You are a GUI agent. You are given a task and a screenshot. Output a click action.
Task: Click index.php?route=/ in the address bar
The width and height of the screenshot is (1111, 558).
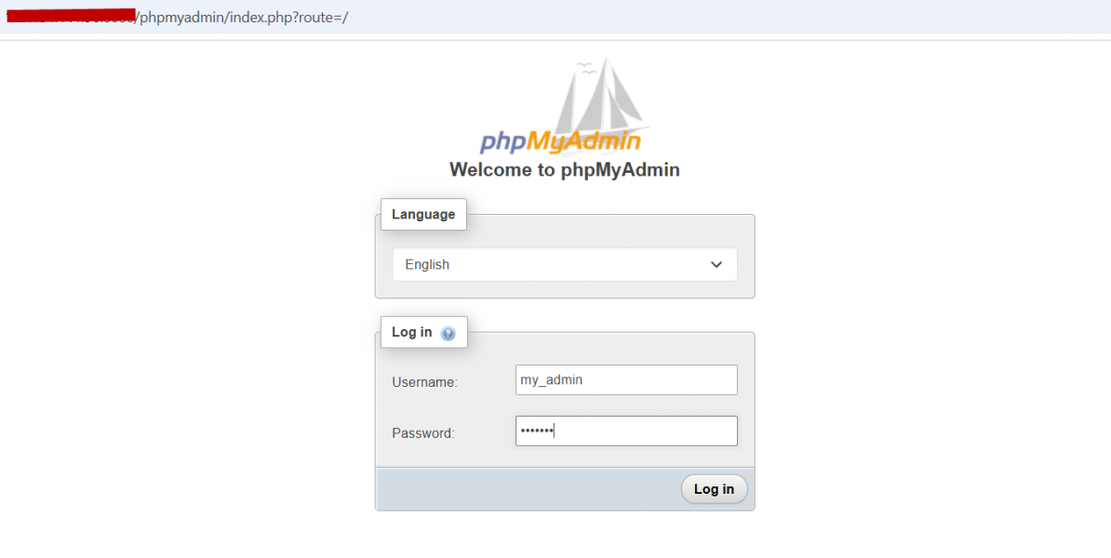288,17
